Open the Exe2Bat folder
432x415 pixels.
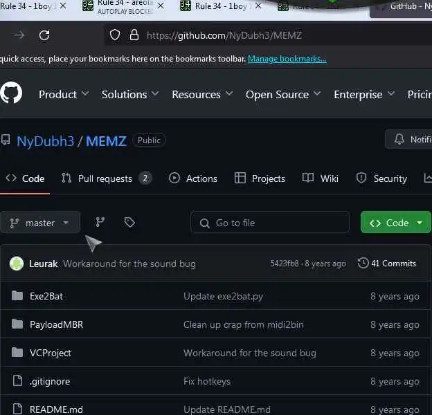[x=46, y=296]
